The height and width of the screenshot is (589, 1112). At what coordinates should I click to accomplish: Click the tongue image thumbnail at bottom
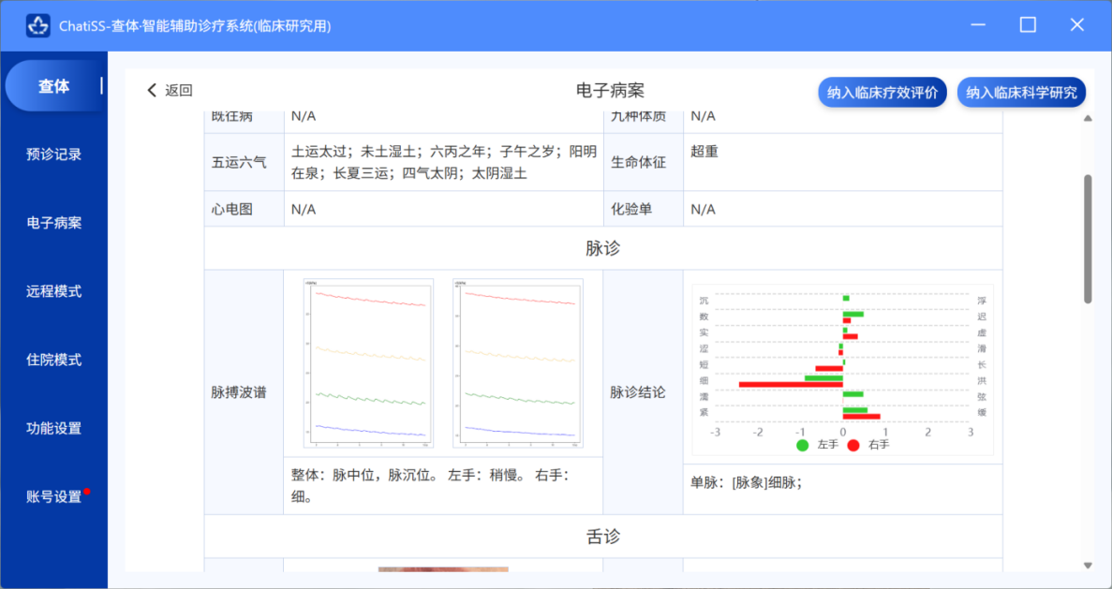(x=443, y=569)
